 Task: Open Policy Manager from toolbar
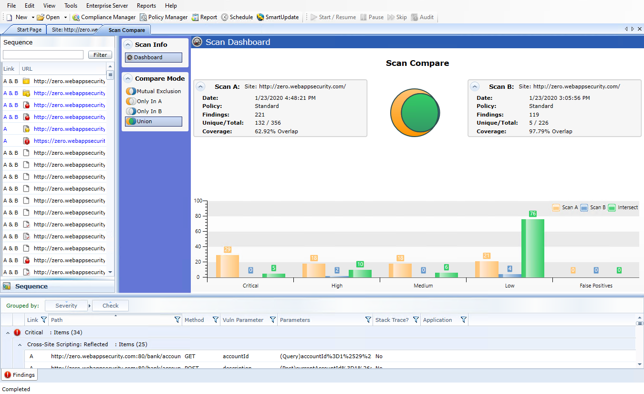[x=164, y=17]
